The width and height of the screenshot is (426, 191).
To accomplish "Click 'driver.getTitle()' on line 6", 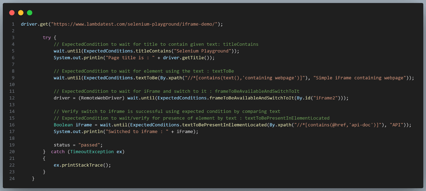I will [186, 58].
